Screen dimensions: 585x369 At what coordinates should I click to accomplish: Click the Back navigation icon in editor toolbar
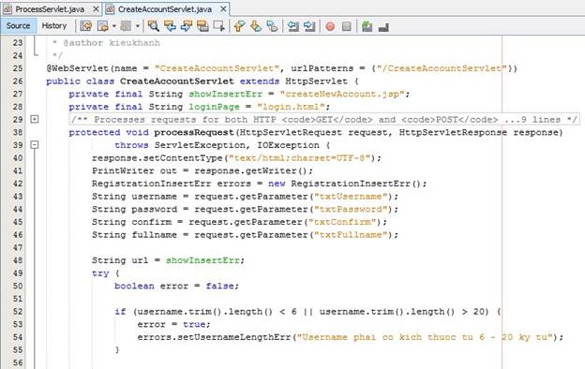coord(102,25)
